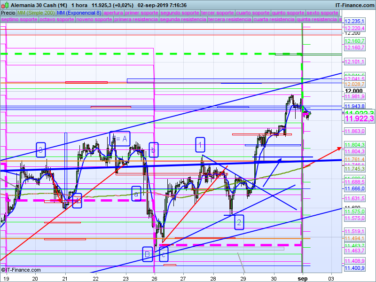Click the orange 11.761,4 price label

click(x=354, y=159)
